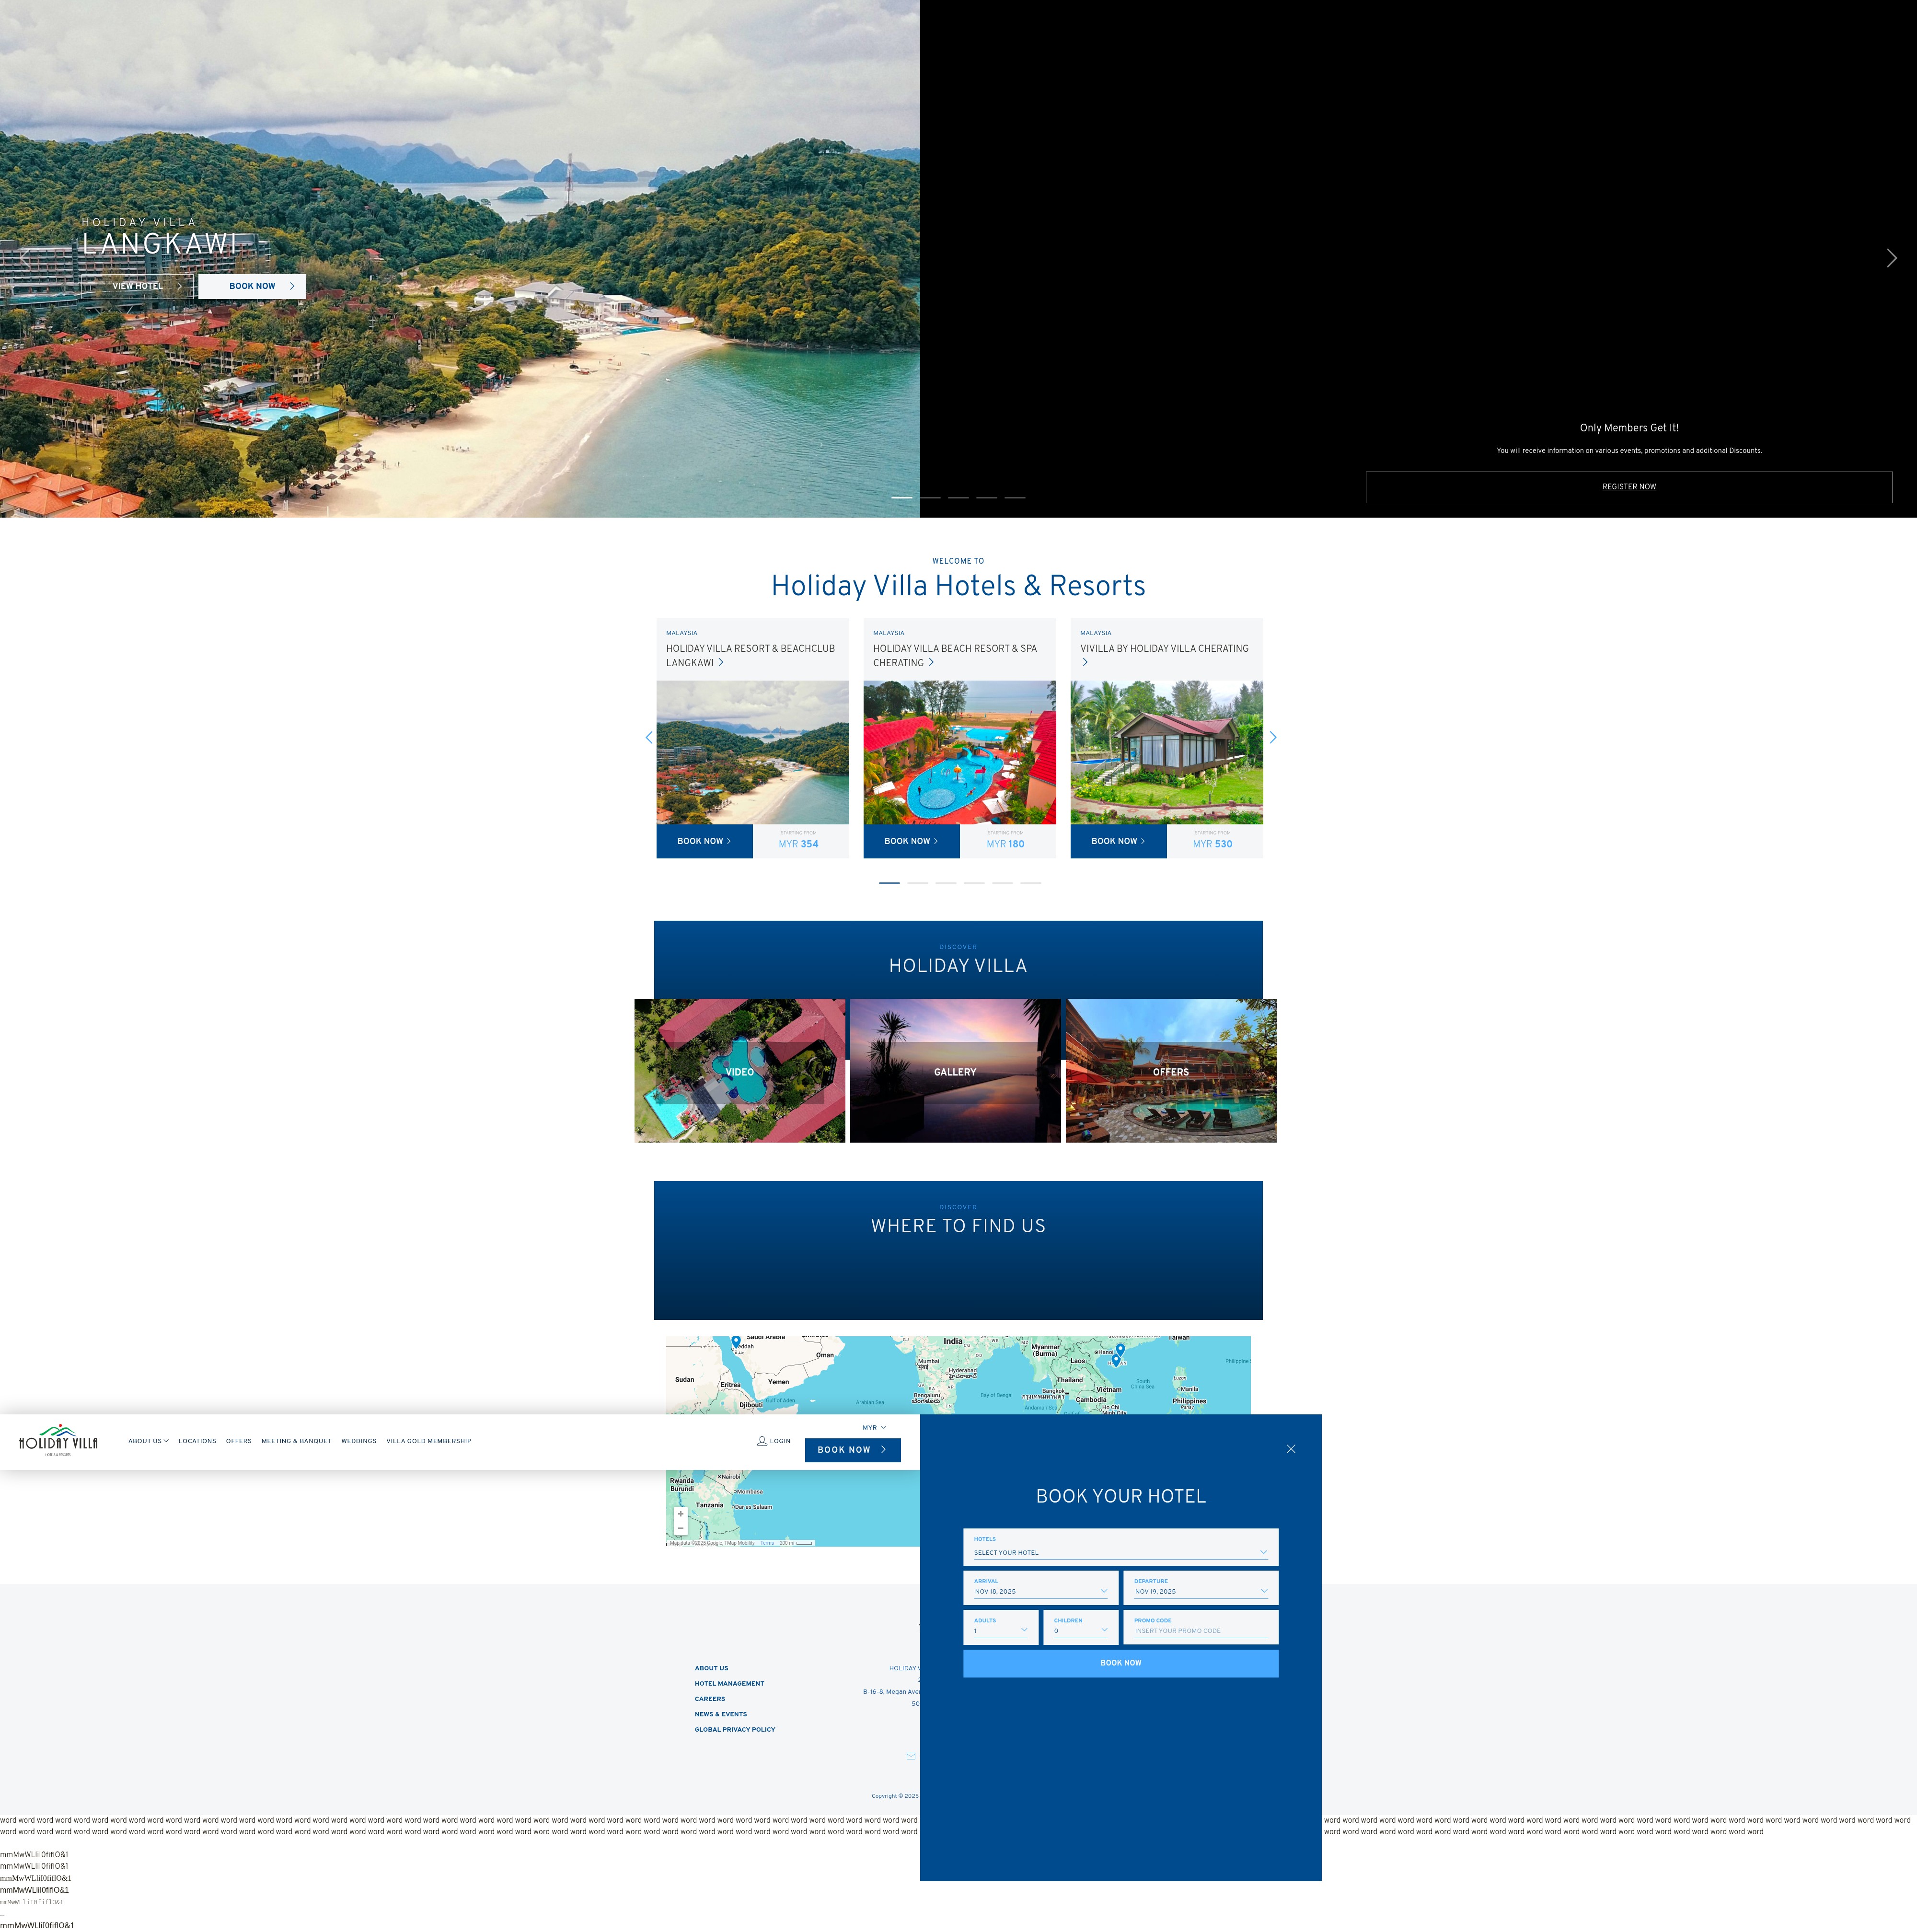Image resolution: width=1917 pixels, height=1932 pixels.
Task: Open the Video tile
Action: [x=739, y=1071]
